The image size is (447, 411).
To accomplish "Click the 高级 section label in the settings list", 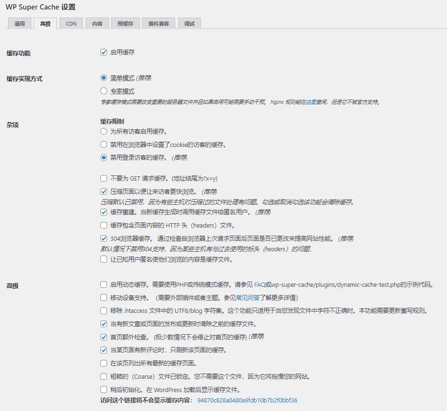I will [x=12, y=286].
